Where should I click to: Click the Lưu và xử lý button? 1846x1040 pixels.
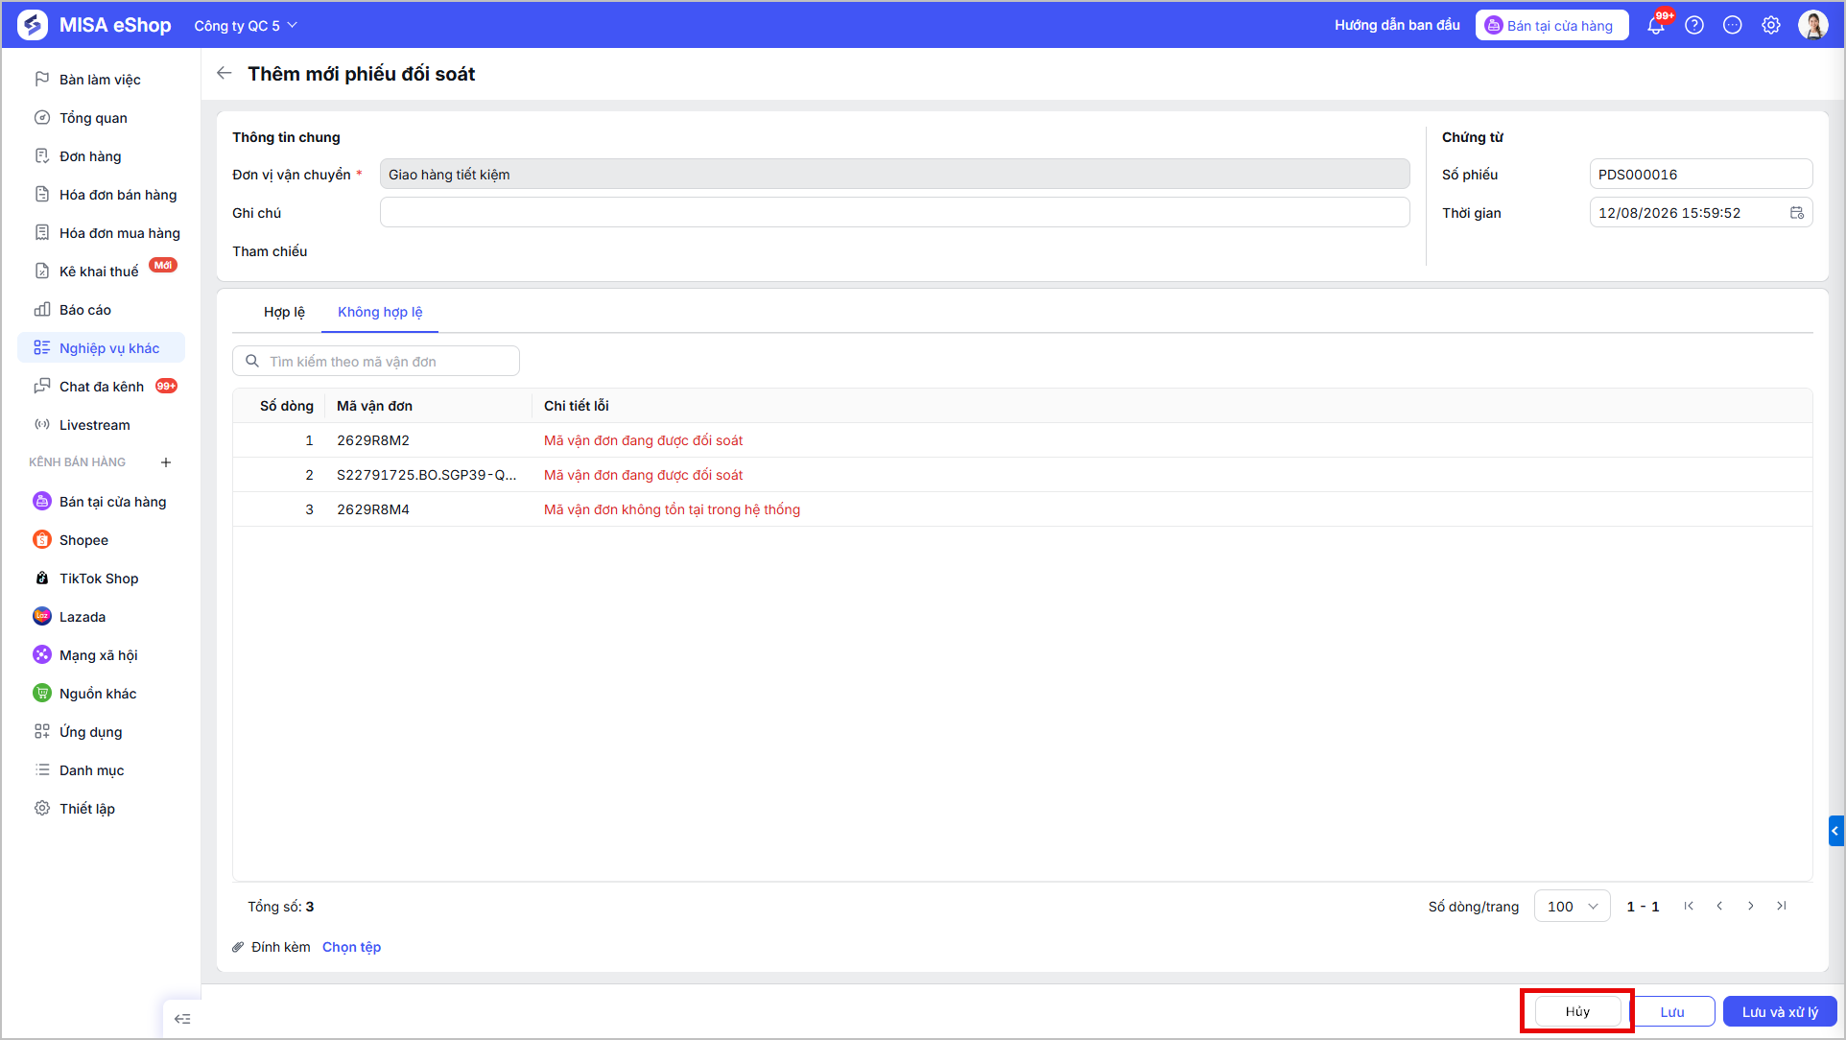1780,1011
